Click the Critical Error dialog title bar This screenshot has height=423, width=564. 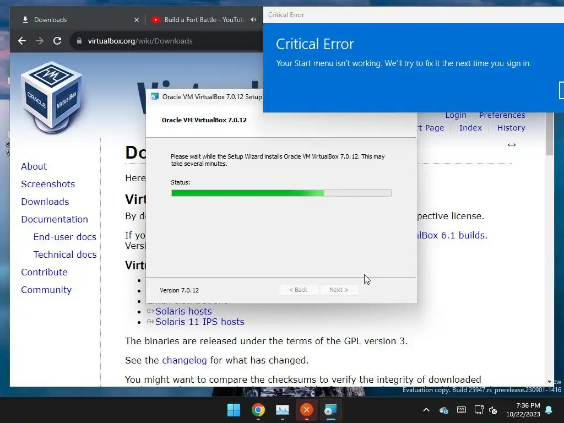(x=413, y=15)
